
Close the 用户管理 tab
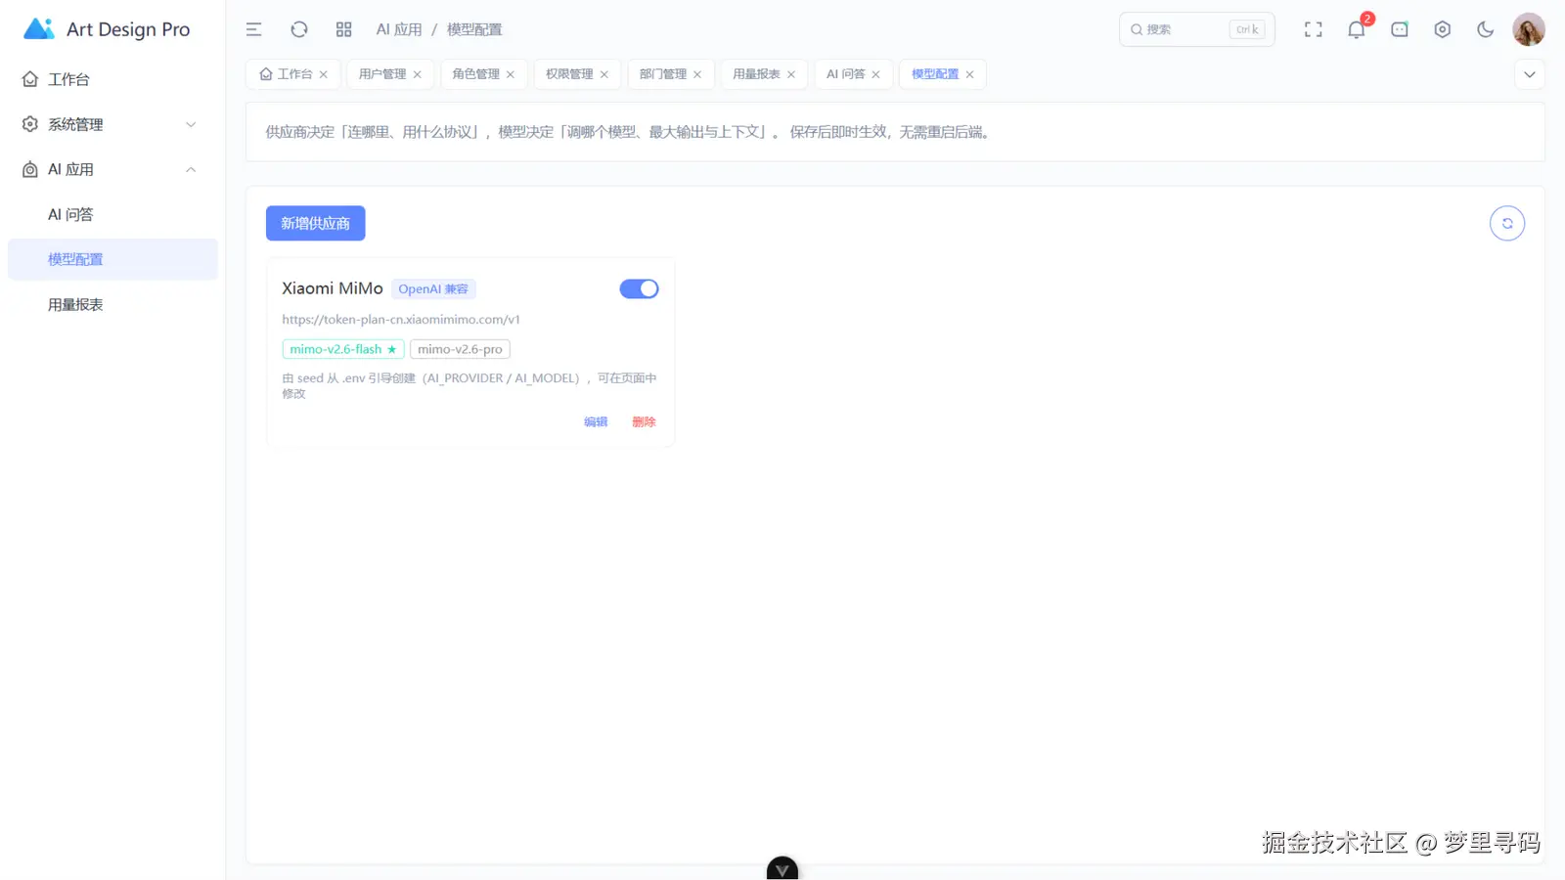(418, 74)
